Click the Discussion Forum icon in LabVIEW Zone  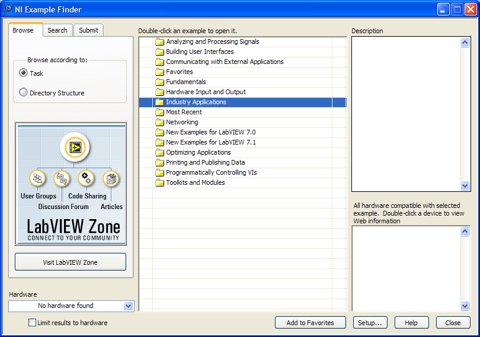pos(62,179)
